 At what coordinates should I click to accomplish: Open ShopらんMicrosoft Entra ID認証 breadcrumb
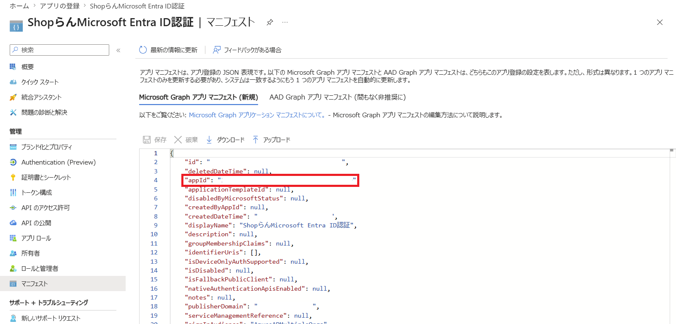pos(137,6)
